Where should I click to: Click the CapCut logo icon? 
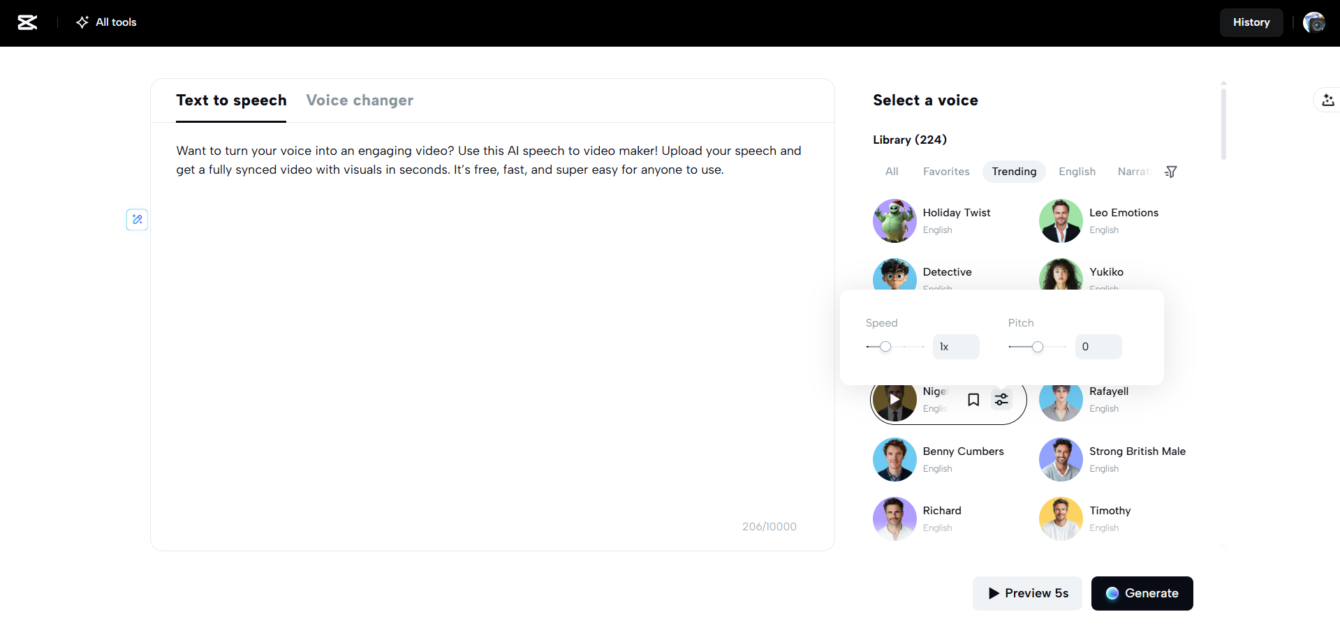pos(27,22)
